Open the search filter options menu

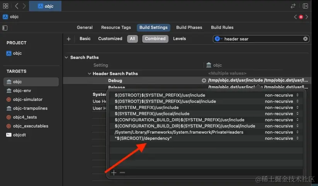click(x=218, y=39)
